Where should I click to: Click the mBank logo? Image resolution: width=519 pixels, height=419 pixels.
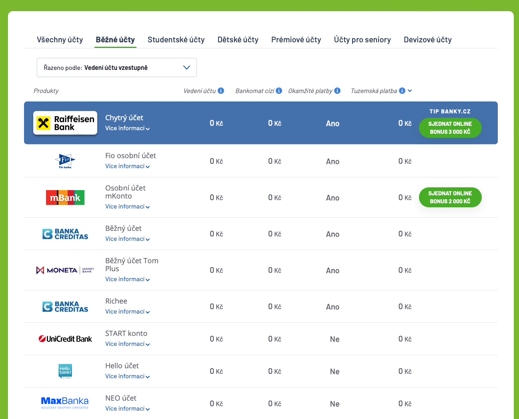coord(65,197)
